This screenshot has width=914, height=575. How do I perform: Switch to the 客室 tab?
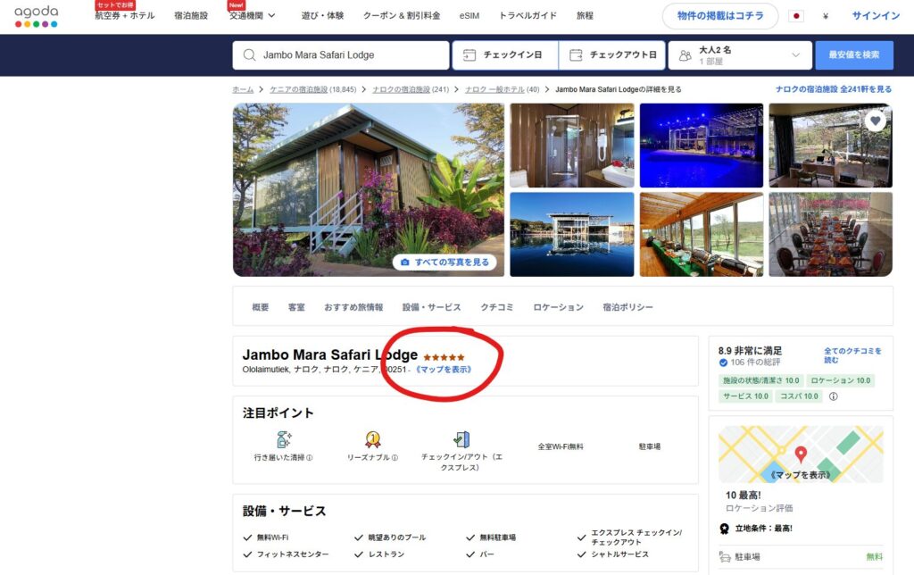pyautogui.click(x=296, y=307)
